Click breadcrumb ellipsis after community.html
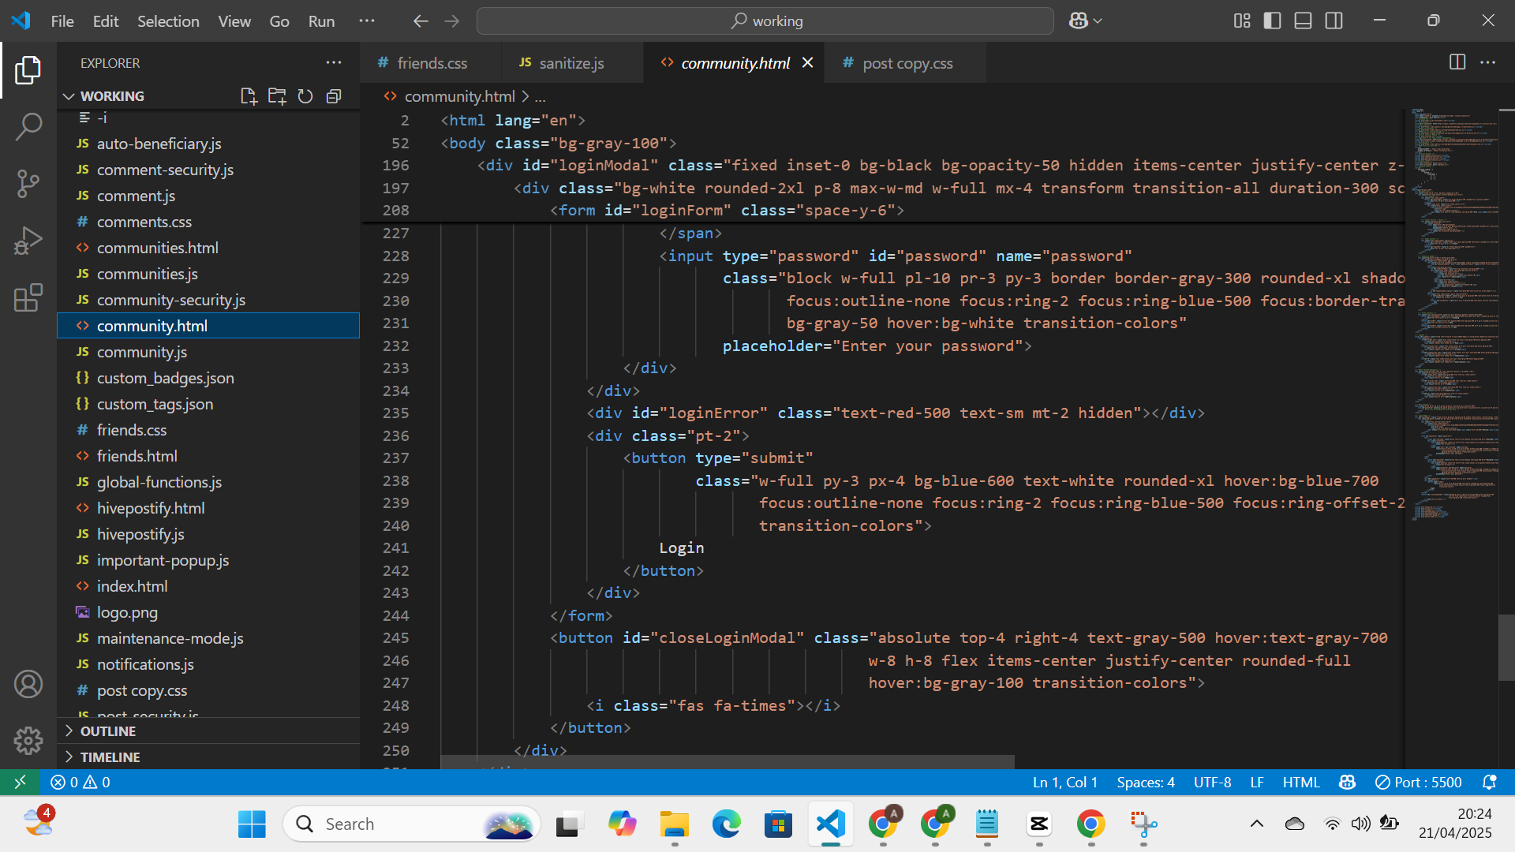The width and height of the screenshot is (1515, 852). (541, 97)
